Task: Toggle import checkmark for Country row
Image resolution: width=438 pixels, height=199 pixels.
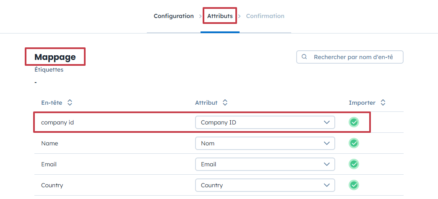Action: tap(354, 185)
